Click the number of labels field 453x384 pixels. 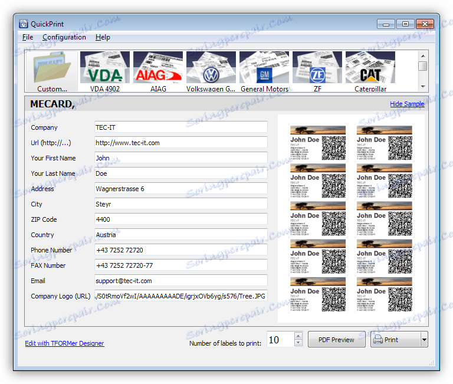(x=281, y=340)
